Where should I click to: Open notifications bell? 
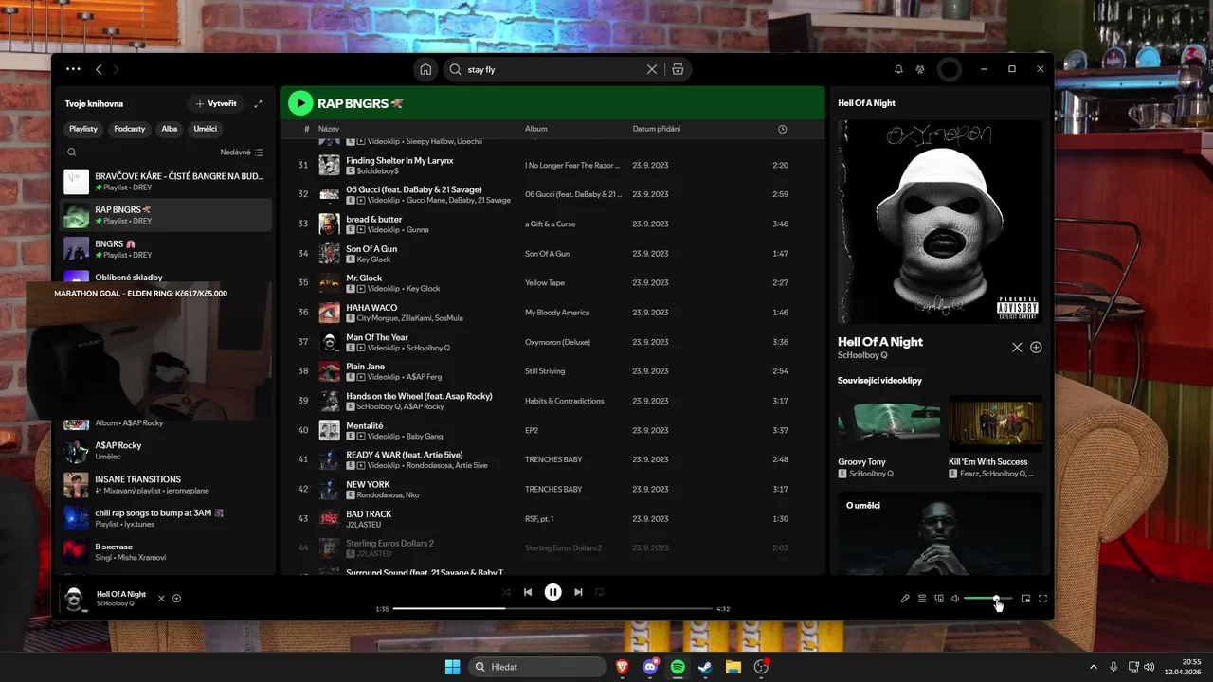pyautogui.click(x=898, y=69)
